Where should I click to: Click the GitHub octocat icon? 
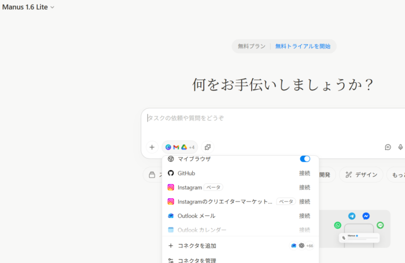tap(171, 173)
